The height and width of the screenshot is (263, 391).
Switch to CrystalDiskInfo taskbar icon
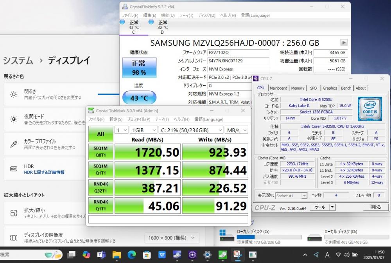tap(177, 255)
